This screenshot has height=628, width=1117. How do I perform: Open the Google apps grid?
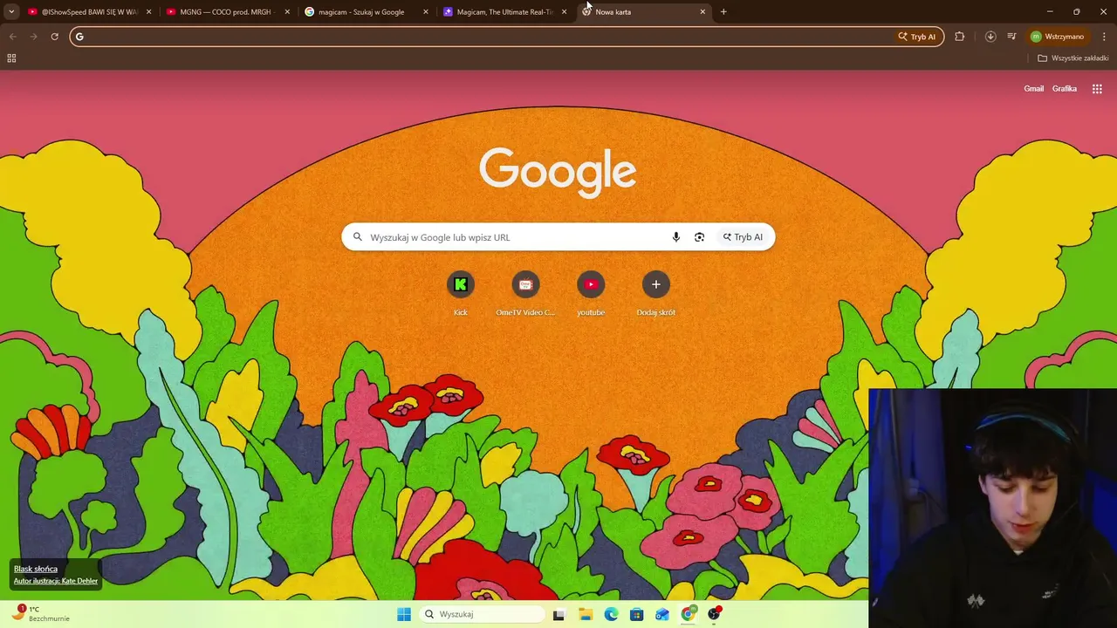click(x=1097, y=89)
